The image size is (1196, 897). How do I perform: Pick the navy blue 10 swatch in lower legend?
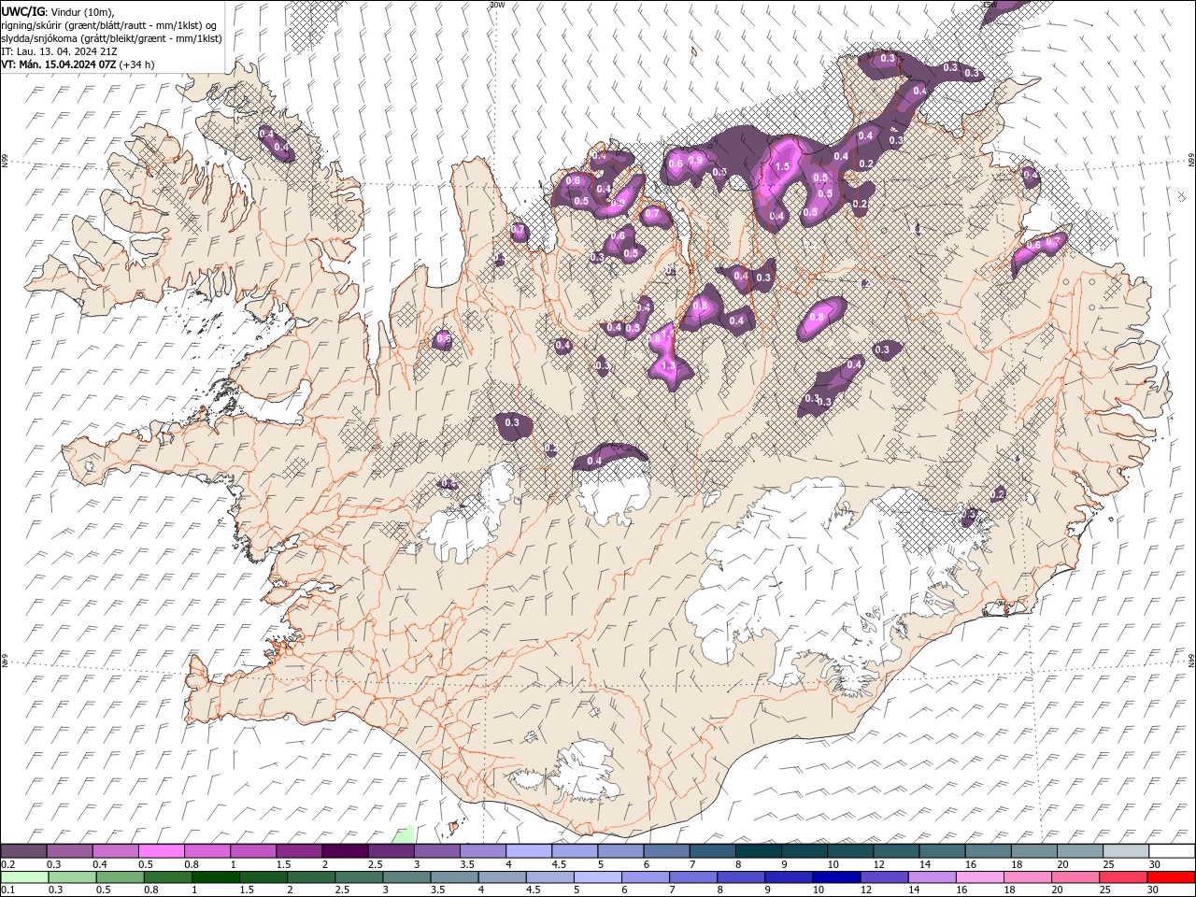point(836,877)
